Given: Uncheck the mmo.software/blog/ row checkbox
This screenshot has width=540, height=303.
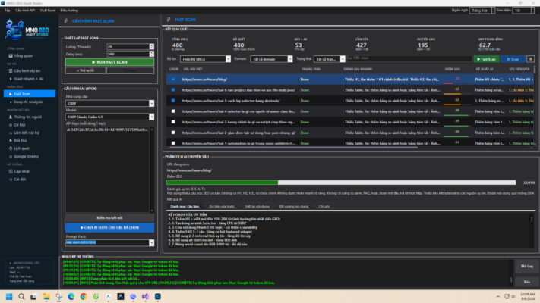Looking at the screenshot, I should point(173,80).
